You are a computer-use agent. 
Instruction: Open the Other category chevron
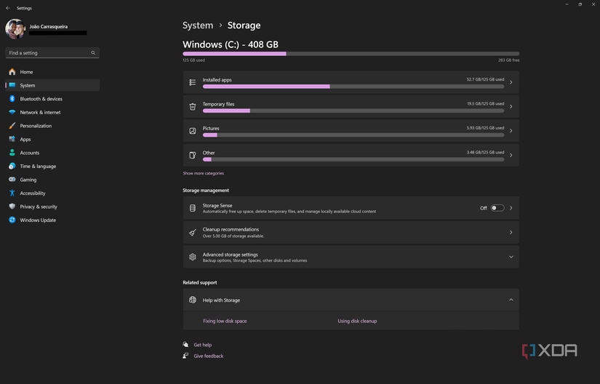click(x=511, y=156)
